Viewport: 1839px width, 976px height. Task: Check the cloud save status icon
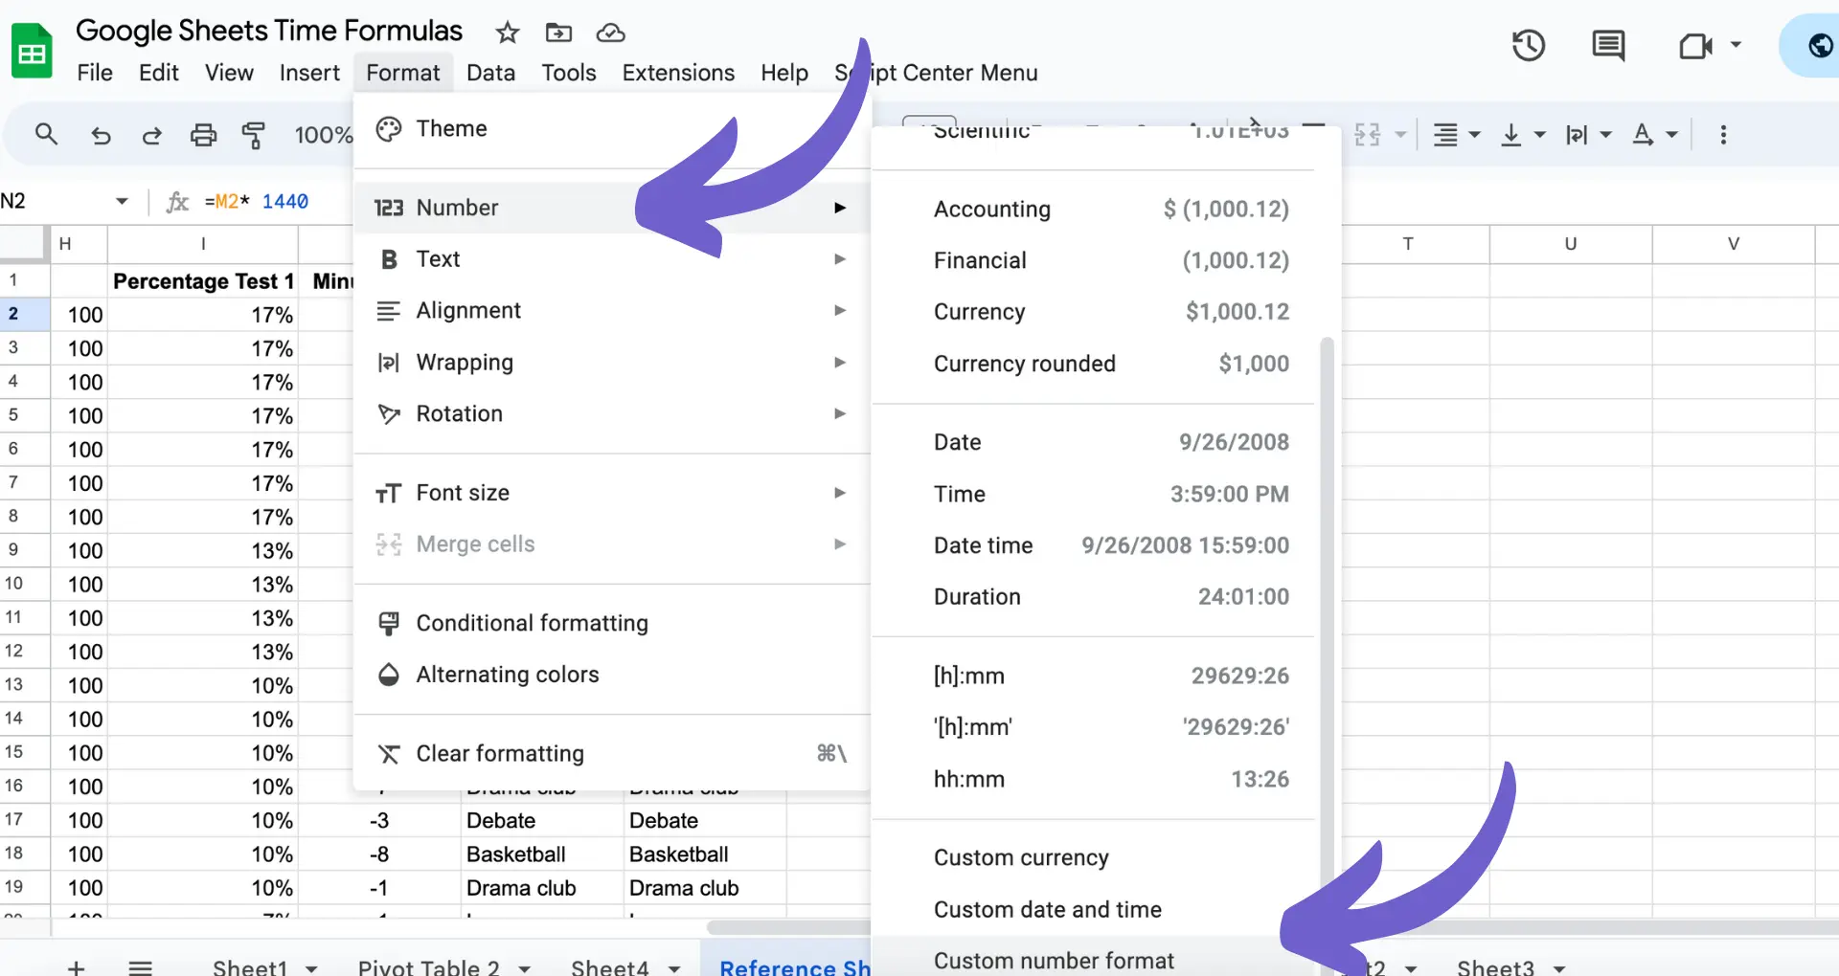tap(610, 33)
